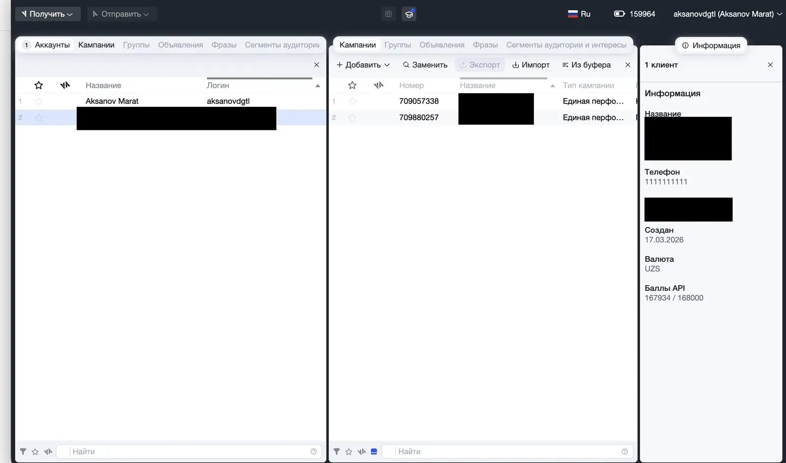Sort campaigns by Тип кампании column

point(588,85)
